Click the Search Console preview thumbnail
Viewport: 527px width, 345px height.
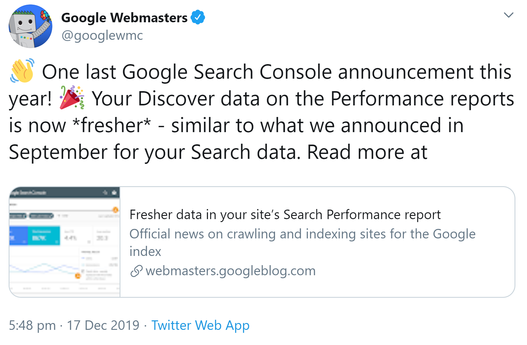[x=65, y=241]
